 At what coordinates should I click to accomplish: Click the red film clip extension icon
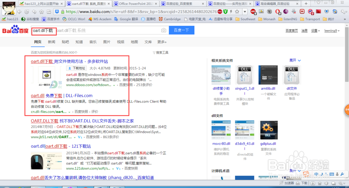[319, 12]
